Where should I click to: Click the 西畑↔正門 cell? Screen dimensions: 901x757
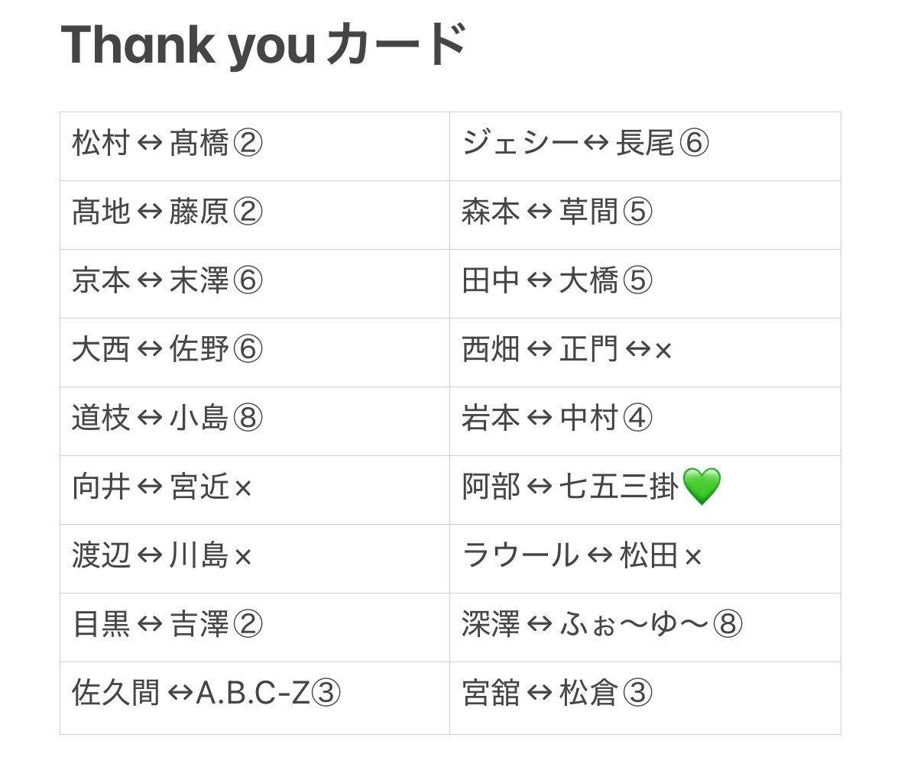645,353
